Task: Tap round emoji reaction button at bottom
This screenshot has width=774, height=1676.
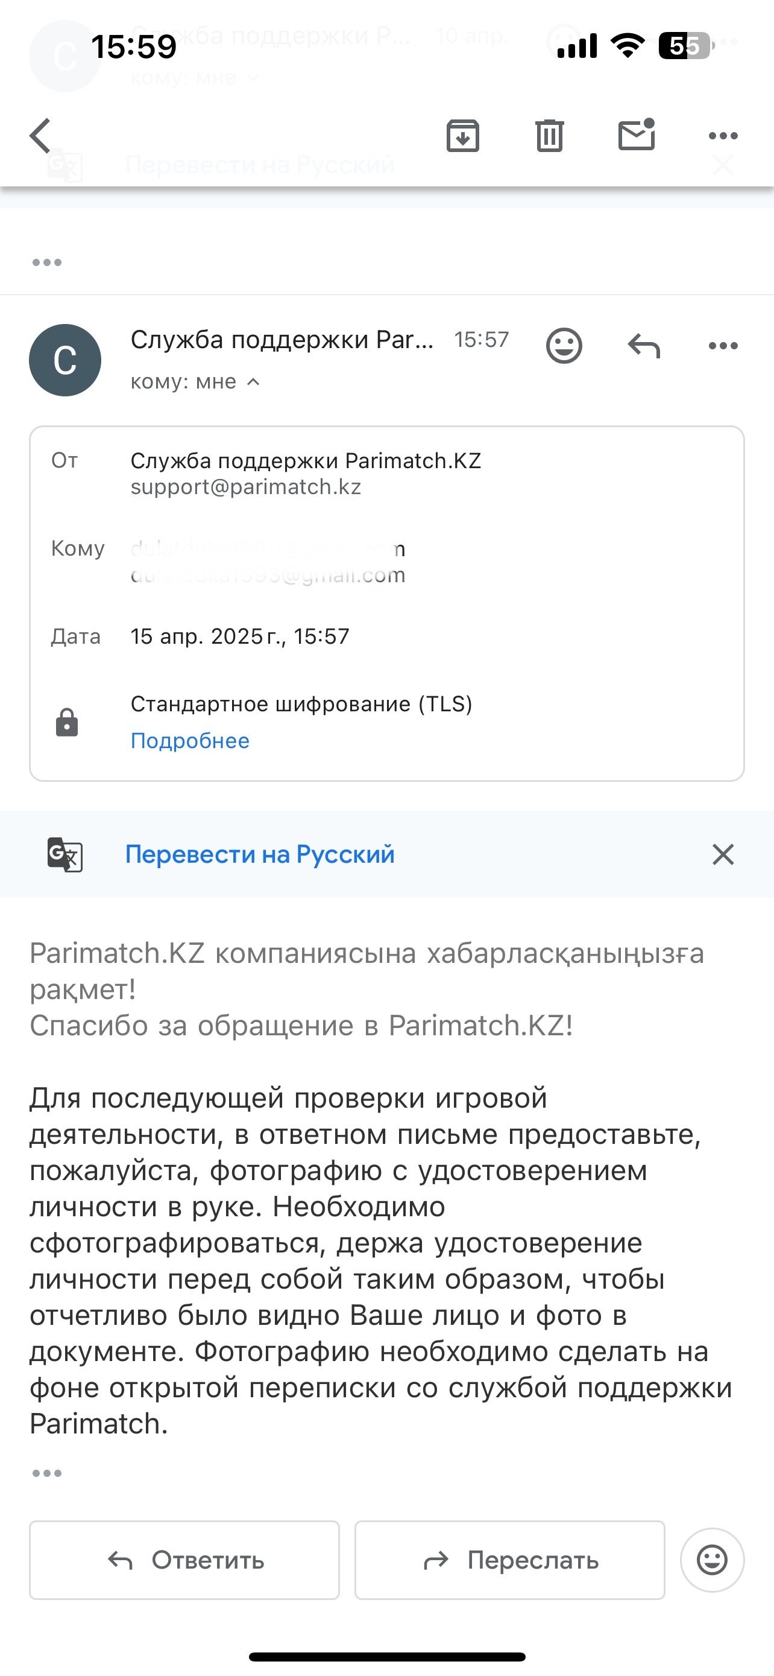Action: (712, 1560)
